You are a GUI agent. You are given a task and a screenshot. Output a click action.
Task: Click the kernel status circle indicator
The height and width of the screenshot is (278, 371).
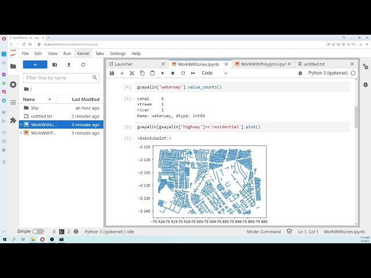(353, 73)
